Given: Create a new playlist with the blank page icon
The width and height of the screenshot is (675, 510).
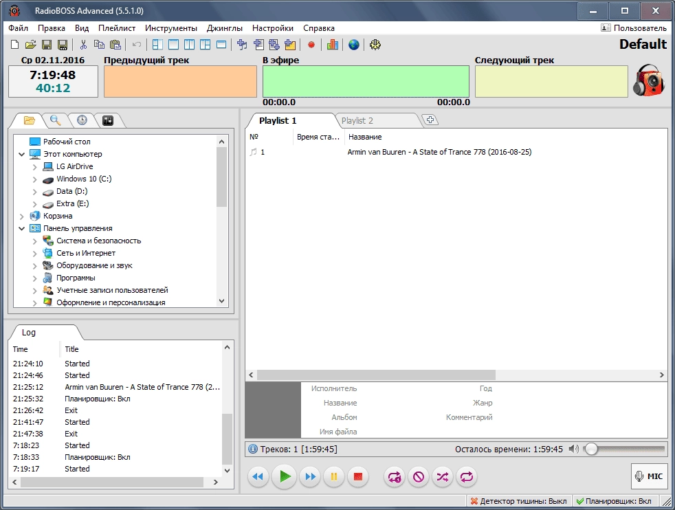Looking at the screenshot, I should tap(14, 45).
